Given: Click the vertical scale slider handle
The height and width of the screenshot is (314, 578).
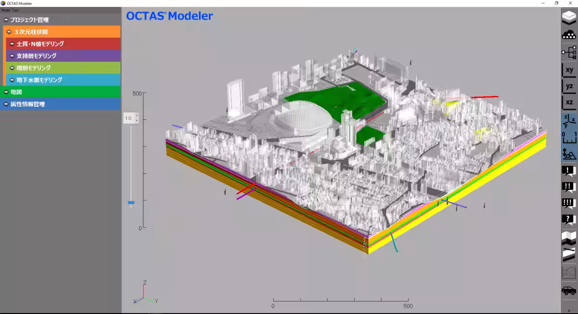Looking at the screenshot, I should (131, 203).
